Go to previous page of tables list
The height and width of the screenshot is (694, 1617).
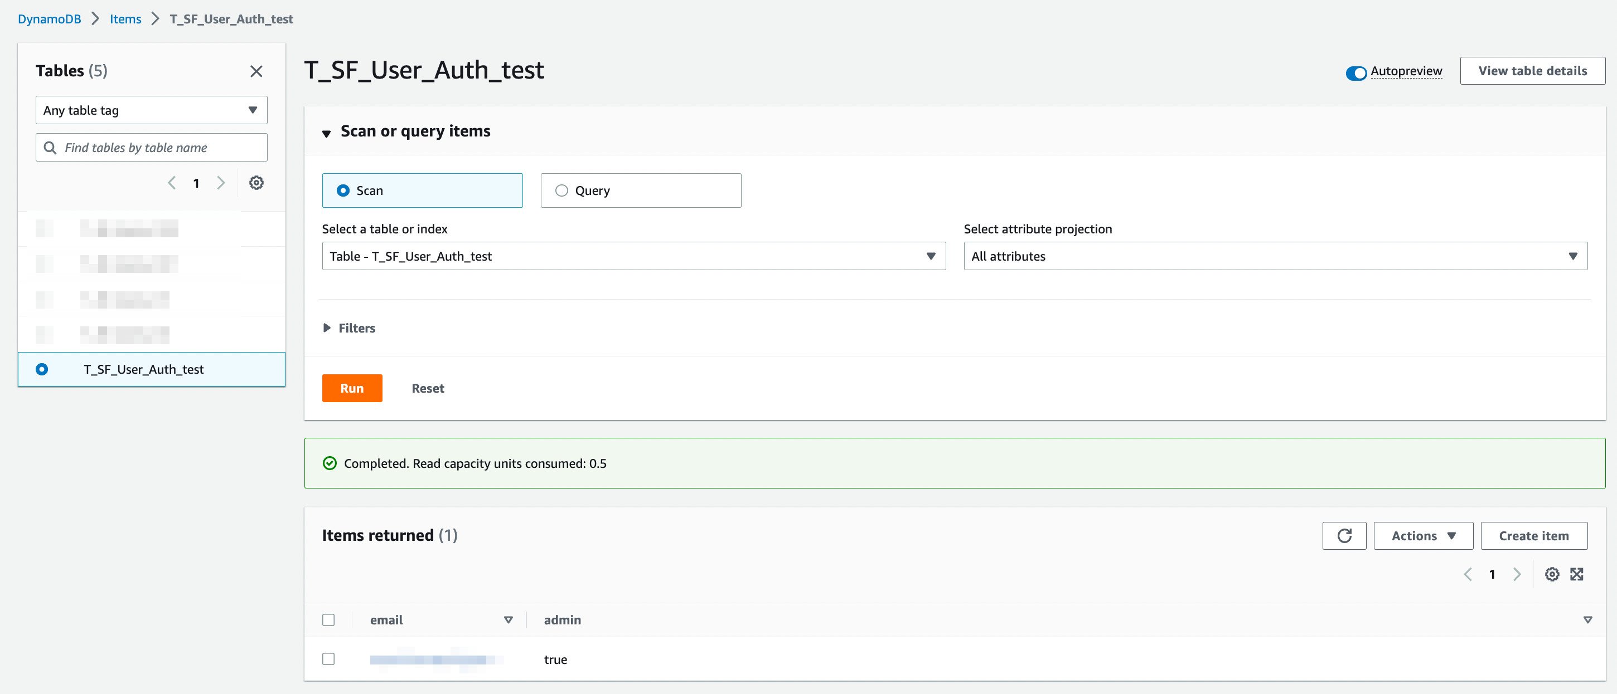click(x=172, y=183)
